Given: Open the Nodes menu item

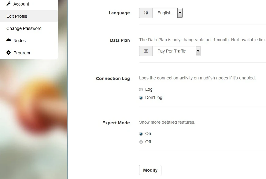Looking at the screenshot, I should [x=20, y=41].
